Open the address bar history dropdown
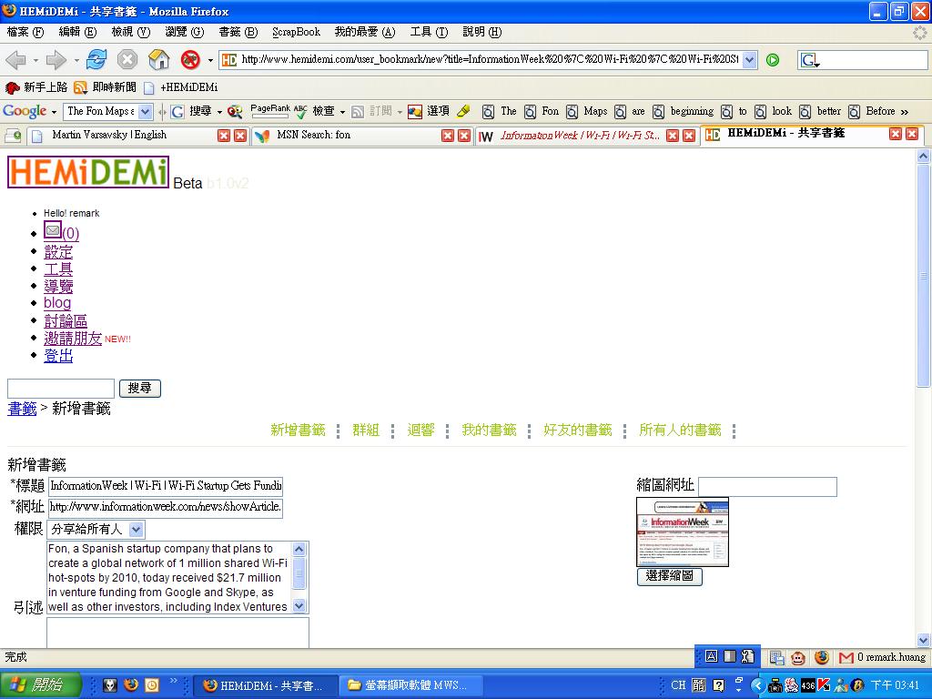The image size is (932, 699). pos(750,59)
